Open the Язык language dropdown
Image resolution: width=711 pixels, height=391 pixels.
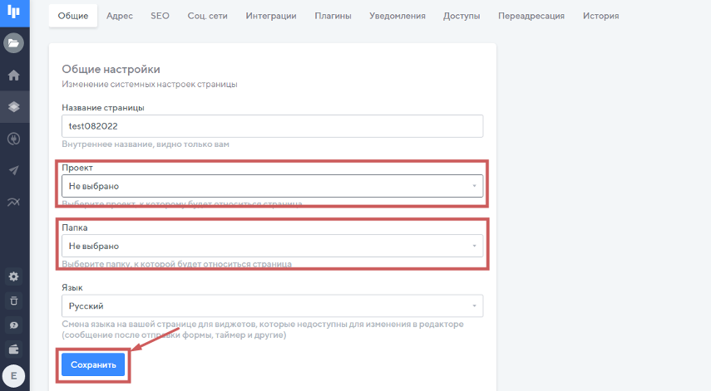point(272,305)
